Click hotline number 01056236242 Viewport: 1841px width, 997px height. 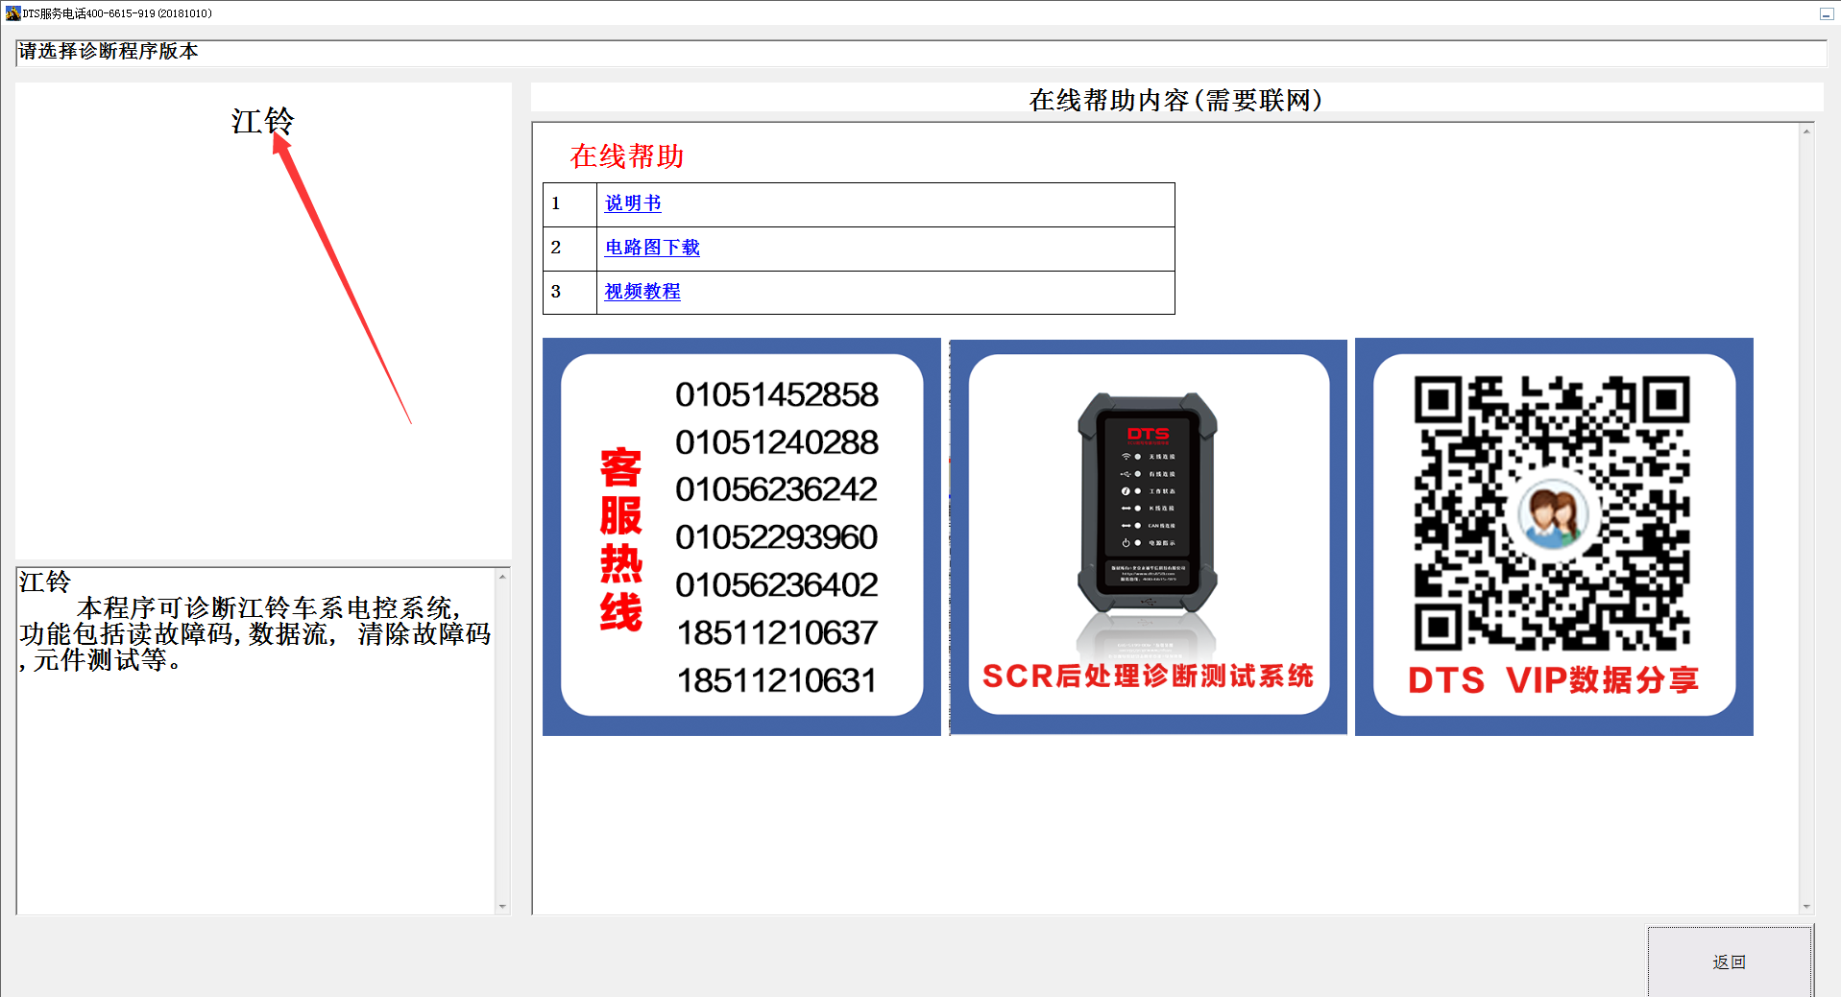[776, 489]
